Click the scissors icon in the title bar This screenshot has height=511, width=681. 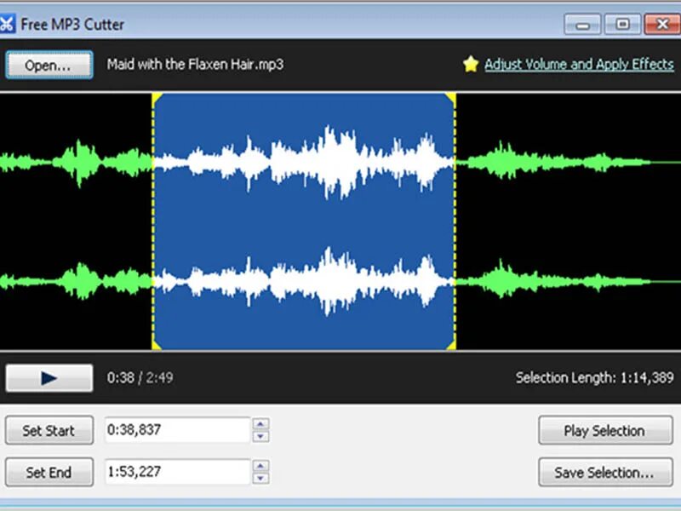coord(10,25)
